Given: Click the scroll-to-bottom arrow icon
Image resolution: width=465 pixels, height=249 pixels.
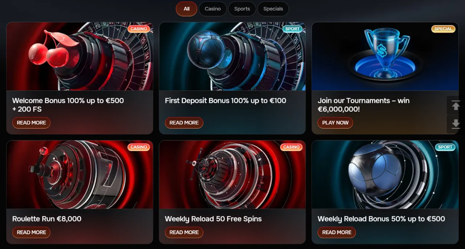Looking at the screenshot, I should tap(456, 124).
